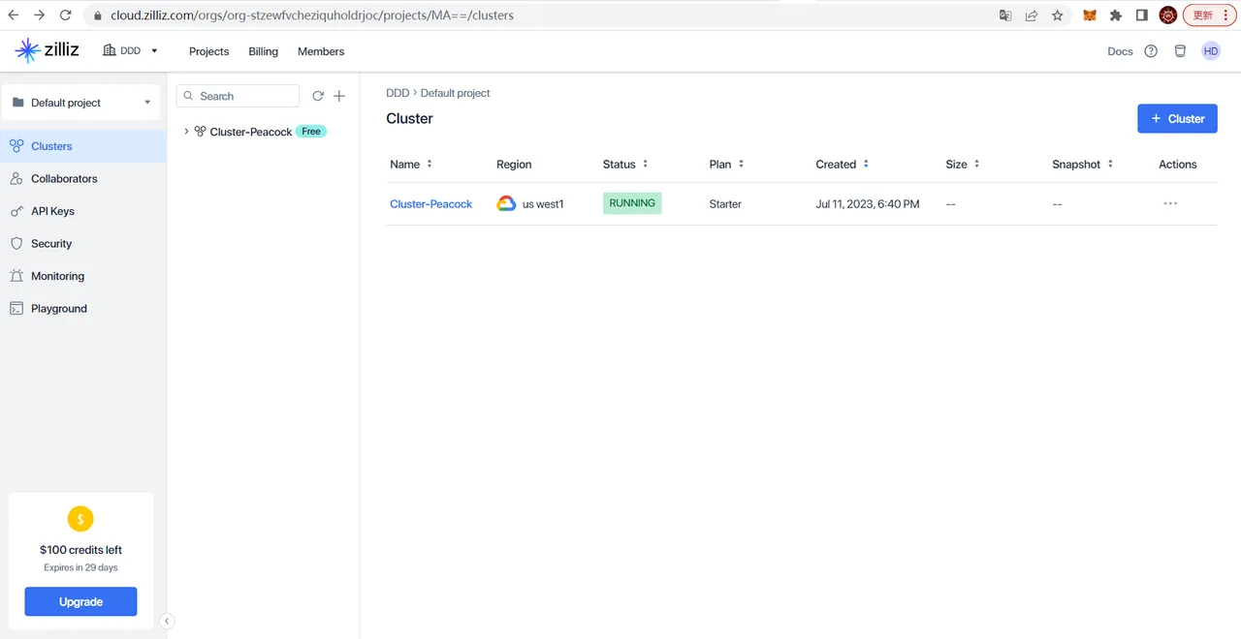1241x639 pixels.
Task: Open the browser extensions puzzle icon
Action: (x=1116, y=15)
